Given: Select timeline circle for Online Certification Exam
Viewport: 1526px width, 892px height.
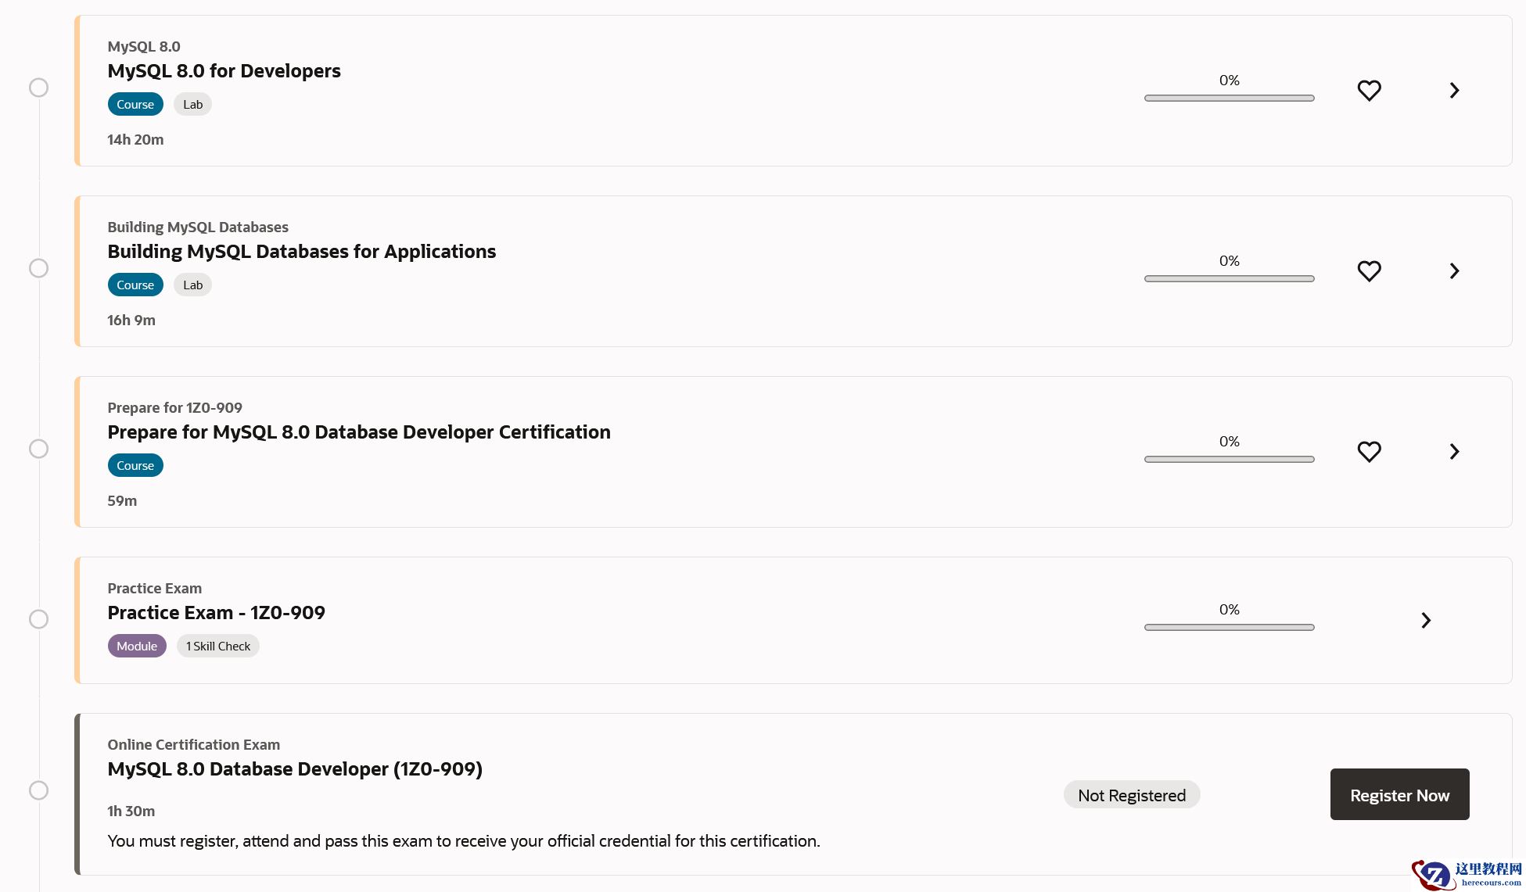Looking at the screenshot, I should coord(38,790).
